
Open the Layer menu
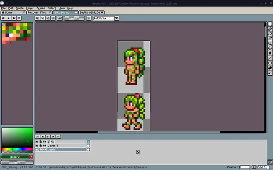coord(30,8)
